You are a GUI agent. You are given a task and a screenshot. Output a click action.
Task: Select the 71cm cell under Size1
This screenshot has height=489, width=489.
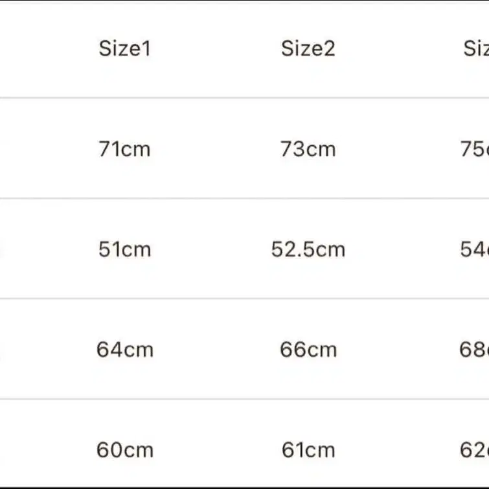coord(124,149)
